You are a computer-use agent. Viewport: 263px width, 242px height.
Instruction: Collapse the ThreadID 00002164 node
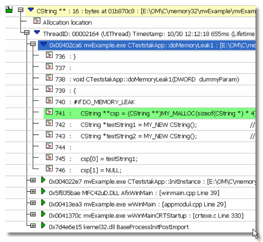[27, 33]
